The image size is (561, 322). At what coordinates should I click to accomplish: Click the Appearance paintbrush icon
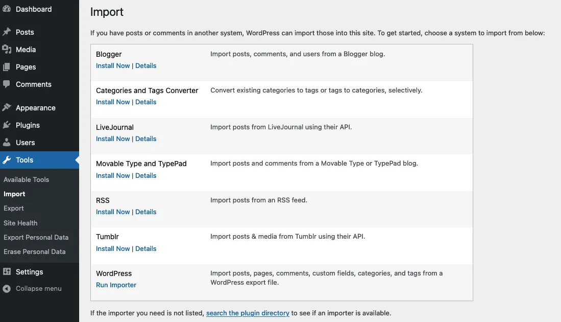pyautogui.click(x=7, y=107)
